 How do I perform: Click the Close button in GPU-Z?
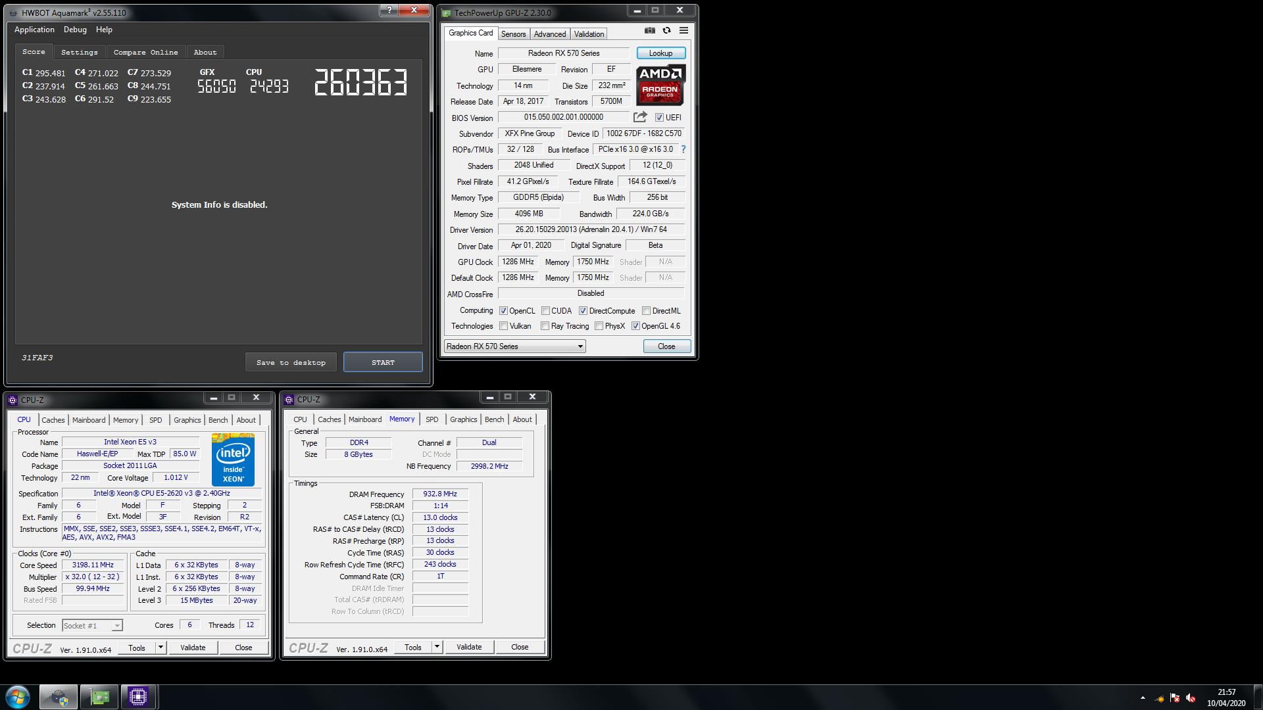tap(666, 346)
